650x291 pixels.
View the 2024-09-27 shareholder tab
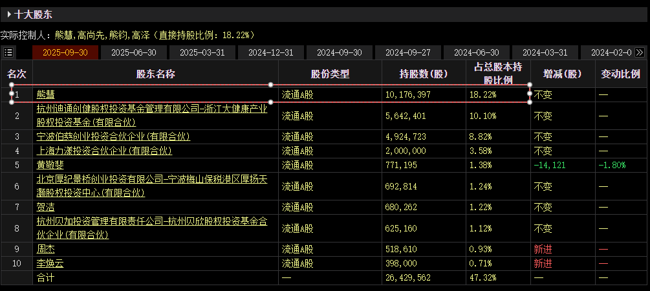(408, 52)
